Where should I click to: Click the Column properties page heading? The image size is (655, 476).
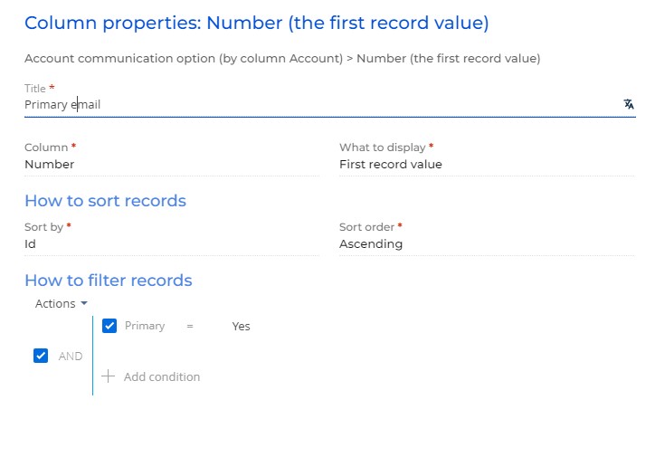pos(257,23)
